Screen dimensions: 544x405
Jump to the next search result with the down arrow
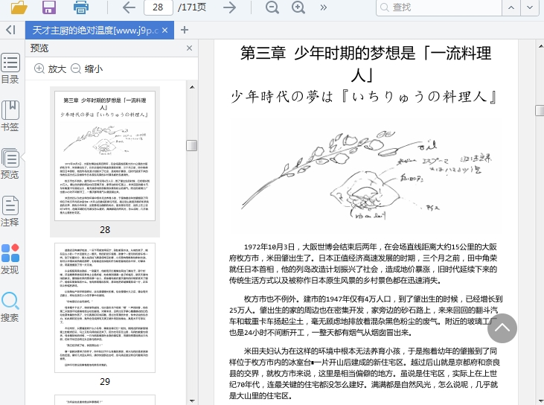click(530, 7)
